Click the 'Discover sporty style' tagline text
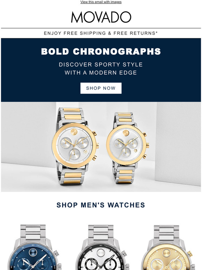 (x=101, y=65)
